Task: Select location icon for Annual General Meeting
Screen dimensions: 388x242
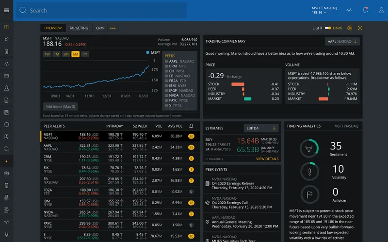Action: point(208,222)
